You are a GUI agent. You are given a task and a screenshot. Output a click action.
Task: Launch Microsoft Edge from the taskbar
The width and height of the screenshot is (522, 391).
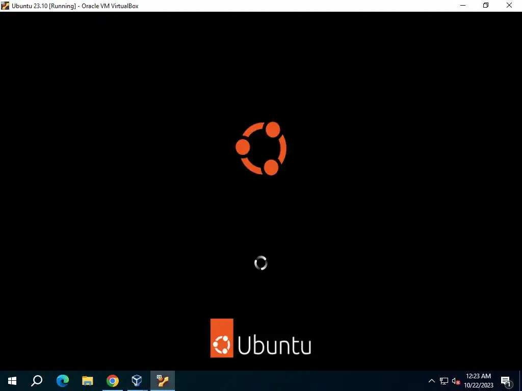coord(62,381)
